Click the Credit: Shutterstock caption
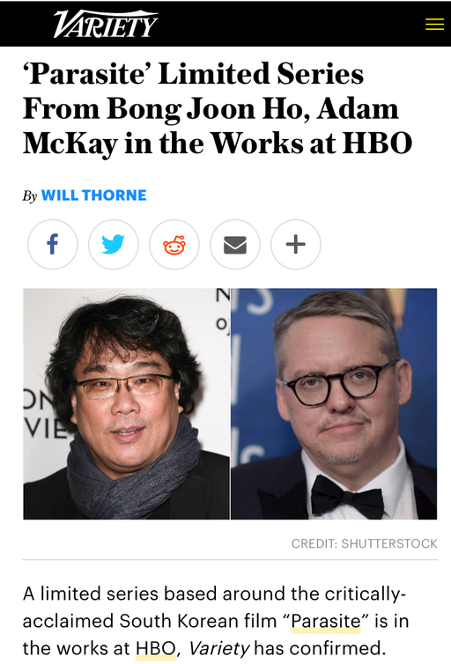This screenshot has height=664, width=451. click(364, 543)
